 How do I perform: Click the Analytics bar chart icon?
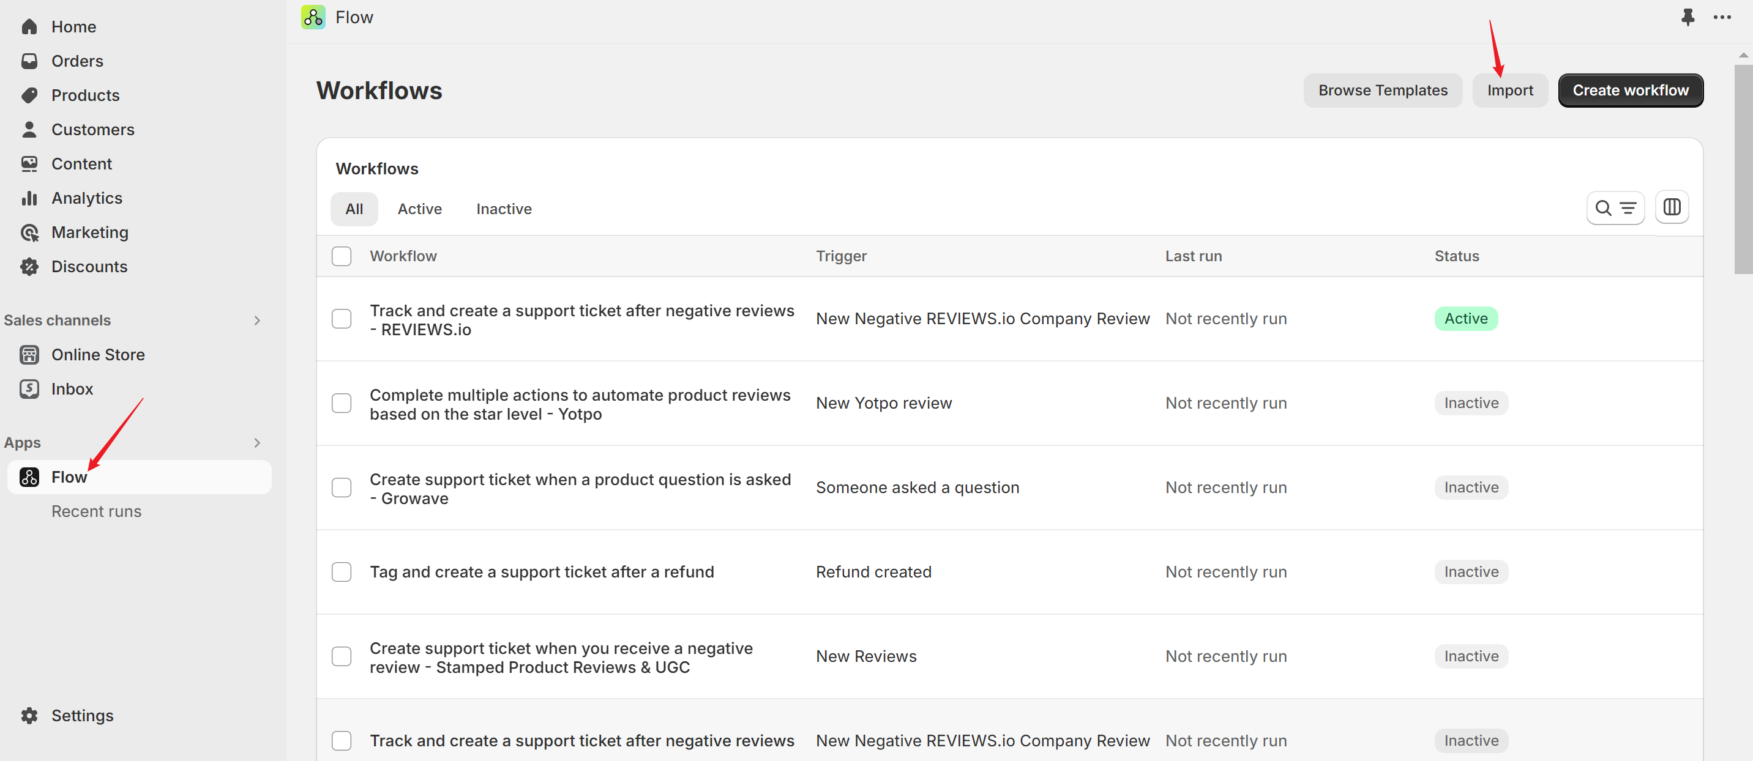click(29, 198)
